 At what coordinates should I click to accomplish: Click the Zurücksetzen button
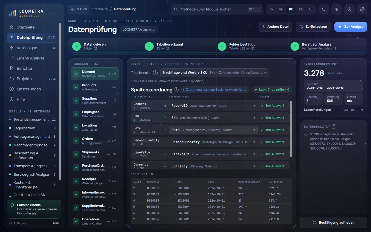coord(313,27)
